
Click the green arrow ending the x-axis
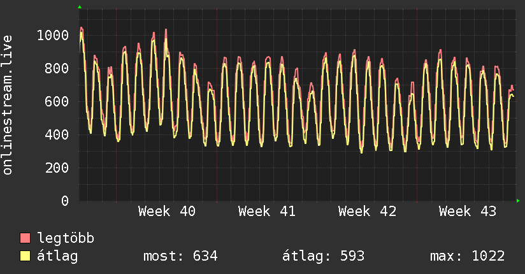[x=518, y=201]
